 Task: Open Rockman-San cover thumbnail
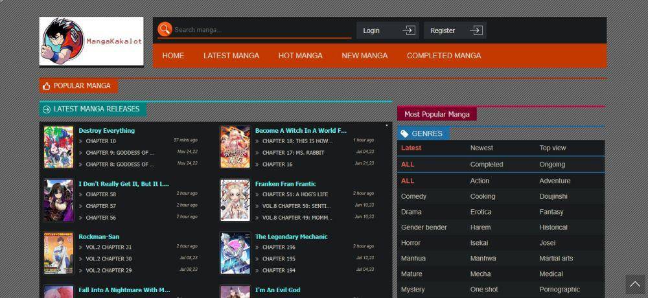(59, 253)
